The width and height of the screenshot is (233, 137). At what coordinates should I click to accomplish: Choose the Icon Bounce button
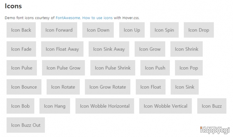coord(24,87)
